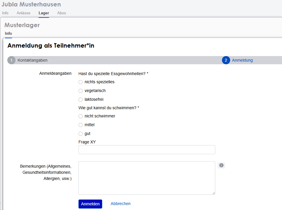The image size is (282, 210).
Task: Open the info icon beside Bemerkungen field
Action: (221, 165)
